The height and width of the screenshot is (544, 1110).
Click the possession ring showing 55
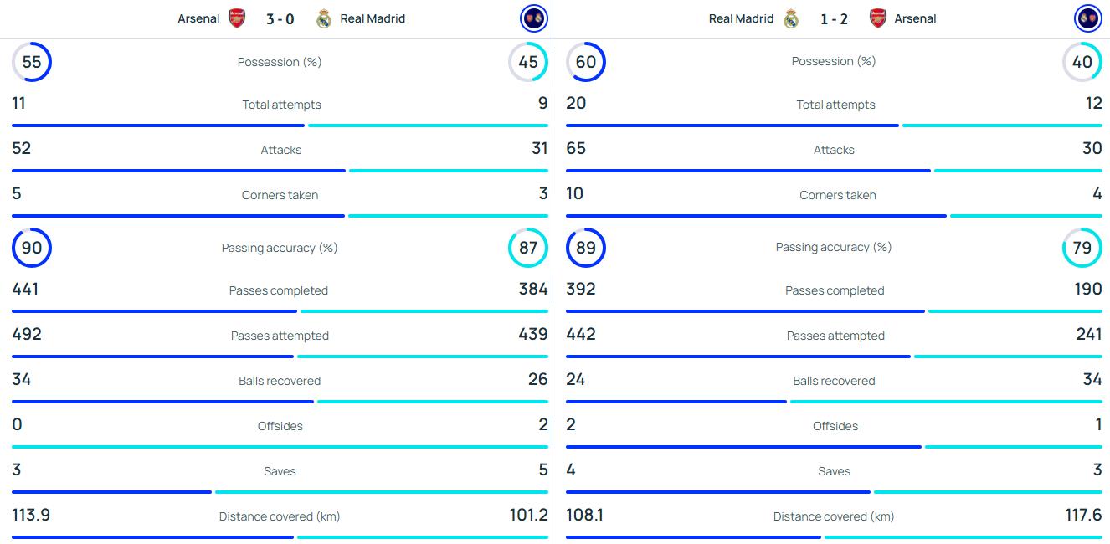point(32,62)
